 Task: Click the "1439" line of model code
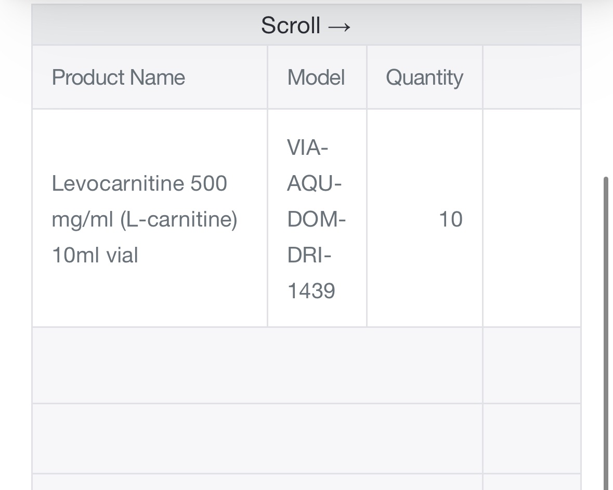tap(311, 290)
